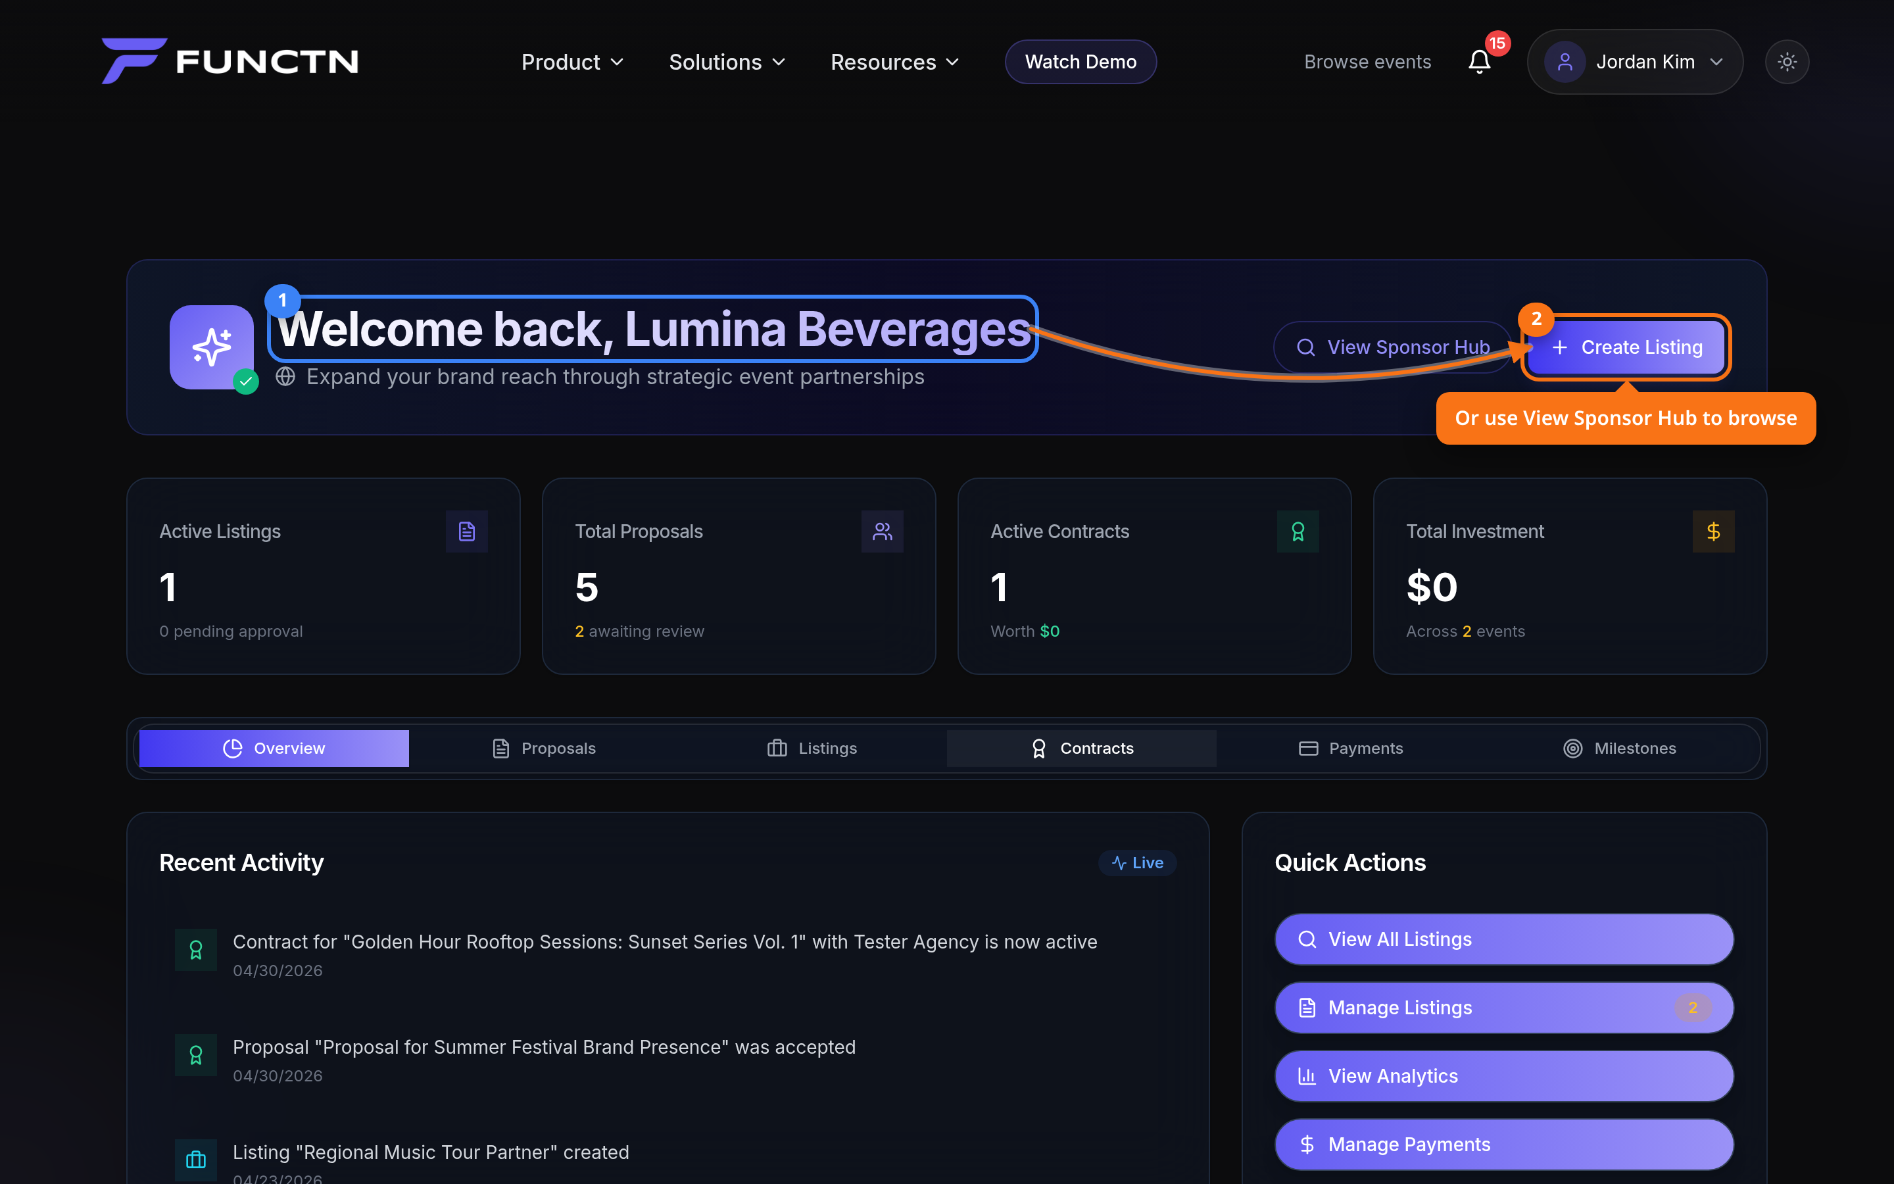Screen dimensions: 1894x1184
Task: Click Manage Payments quick action
Action: [x=1504, y=1144]
